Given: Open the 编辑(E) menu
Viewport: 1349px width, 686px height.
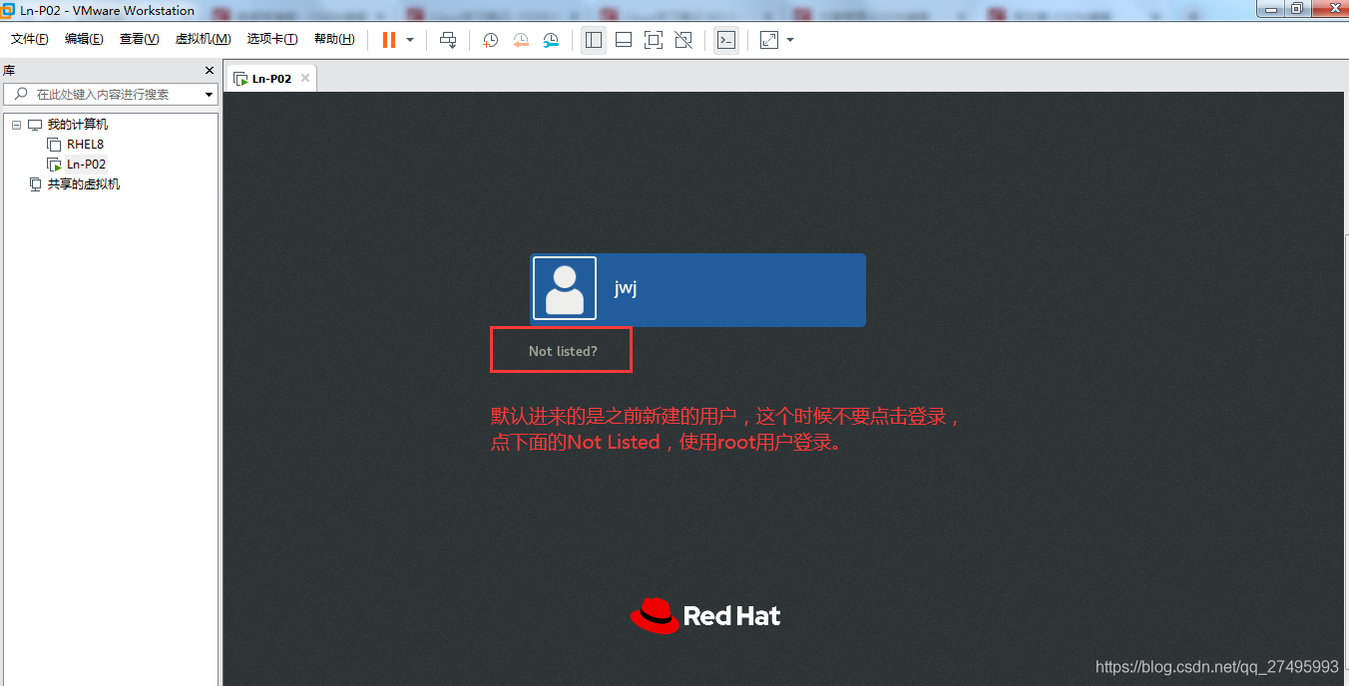Looking at the screenshot, I should pos(84,39).
